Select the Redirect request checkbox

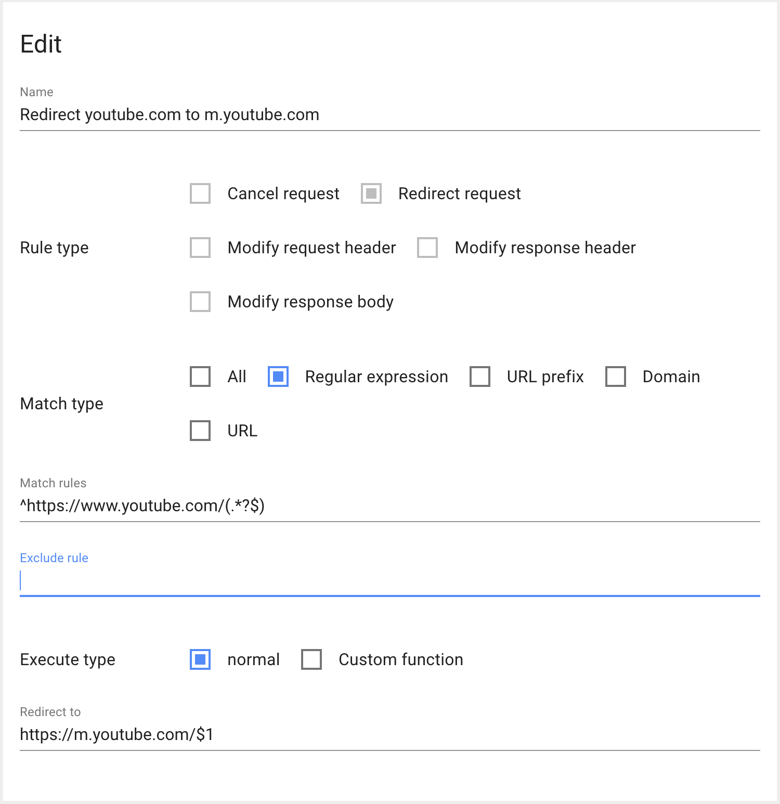[371, 193]
